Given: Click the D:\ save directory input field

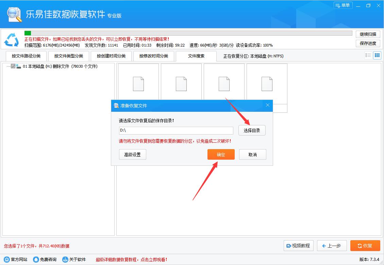Looking at the screenshot, I should (176, 130).
